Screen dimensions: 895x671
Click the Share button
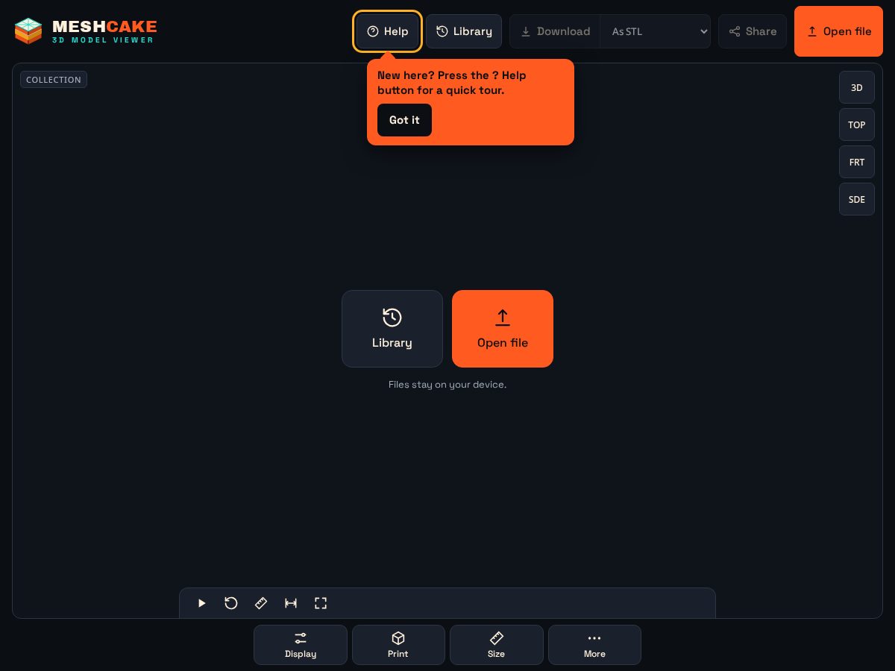[753, 31]
